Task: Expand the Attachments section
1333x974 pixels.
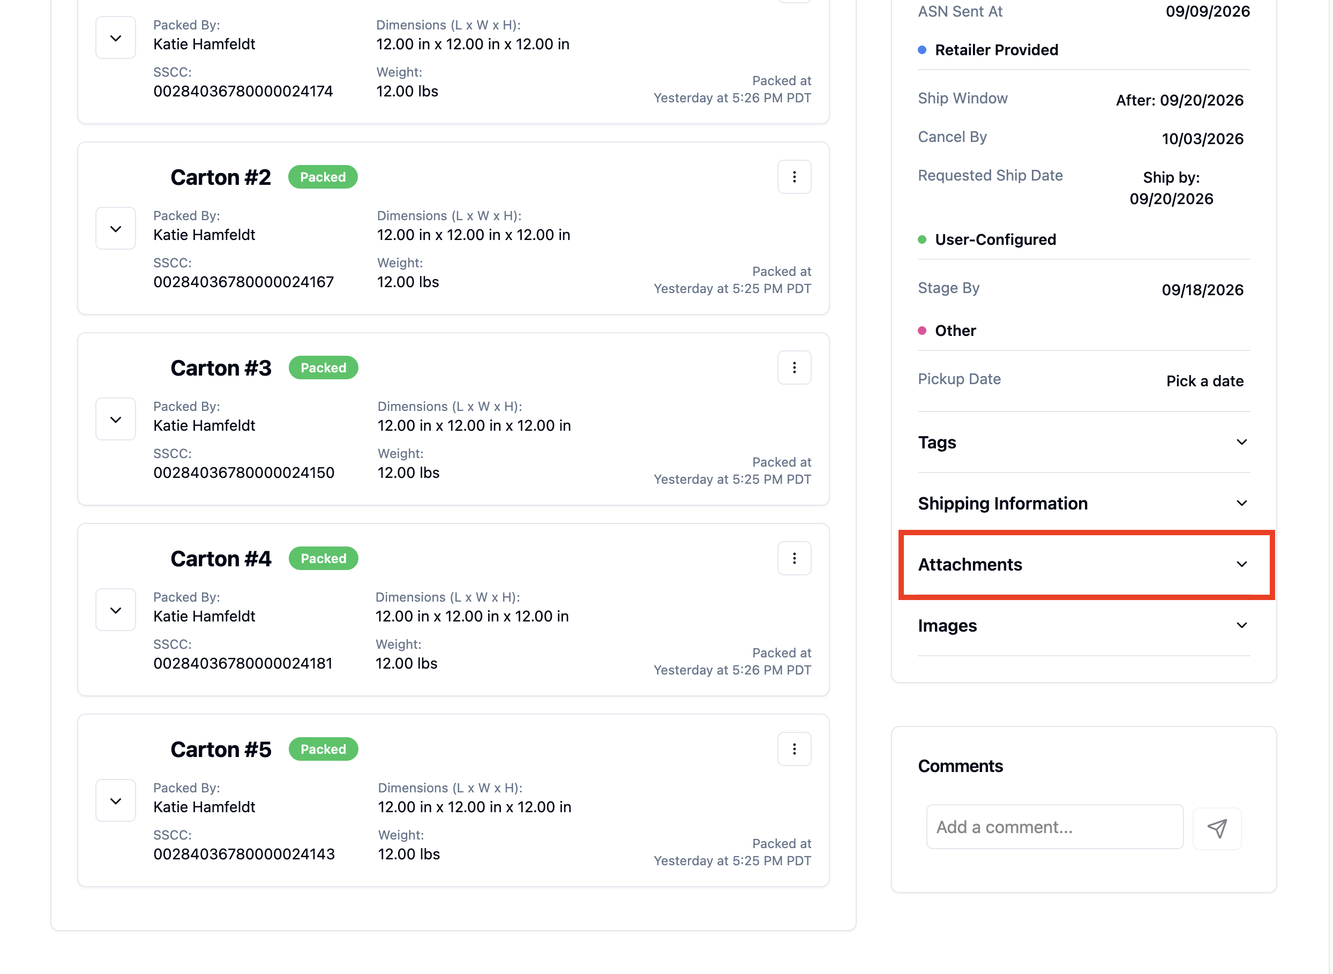Action: click(1084, 564)
